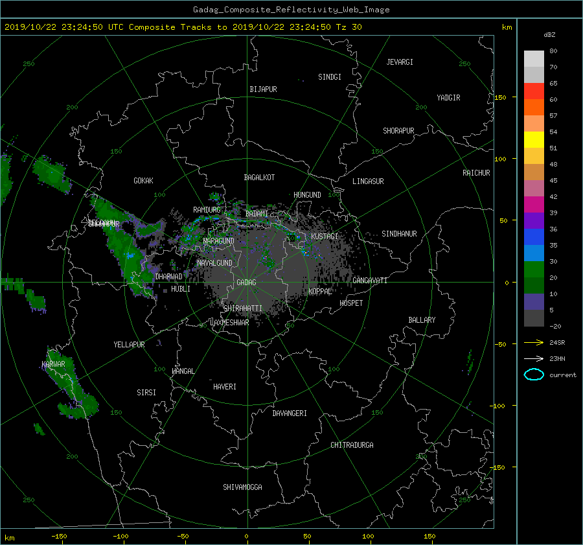Click the NARAGUND city label
583x545 pixels.
219,241
